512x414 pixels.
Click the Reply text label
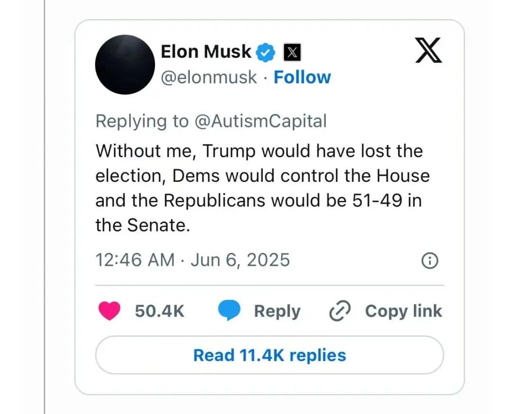(277, 311)
